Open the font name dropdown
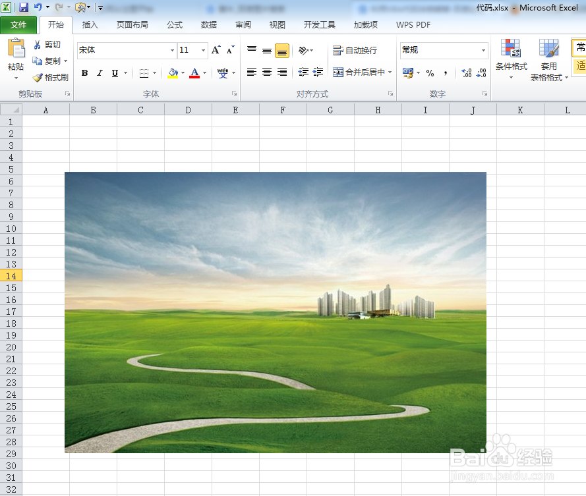 click(172, 50)
